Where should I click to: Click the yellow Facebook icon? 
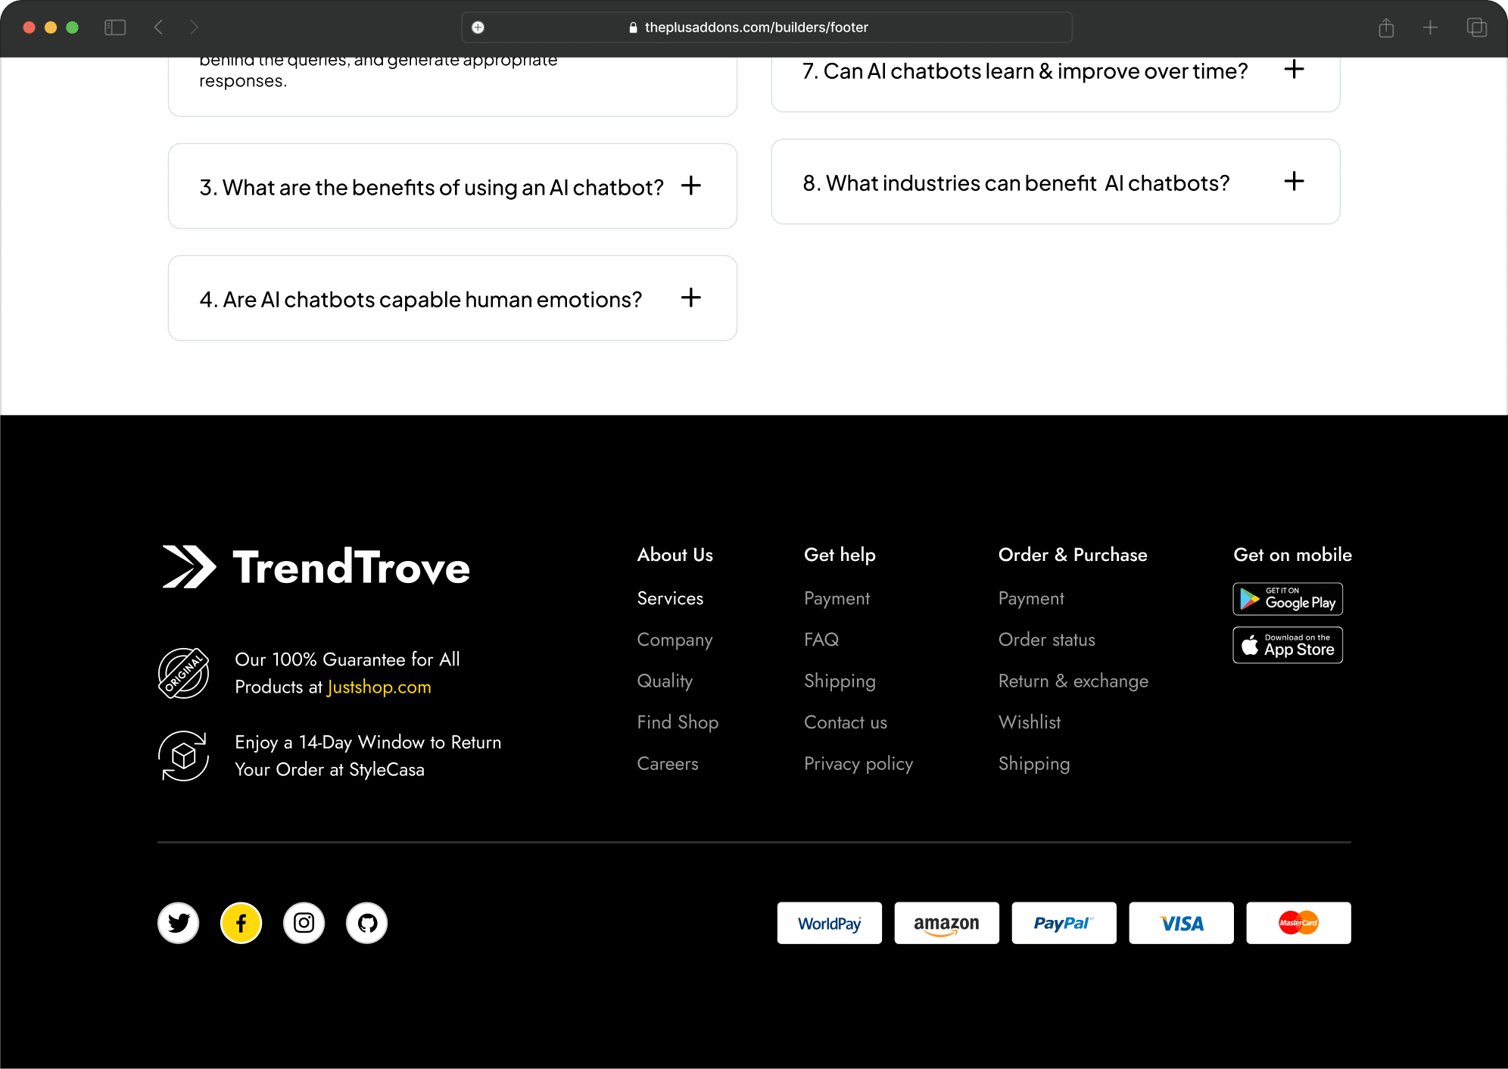click(241, 923)
